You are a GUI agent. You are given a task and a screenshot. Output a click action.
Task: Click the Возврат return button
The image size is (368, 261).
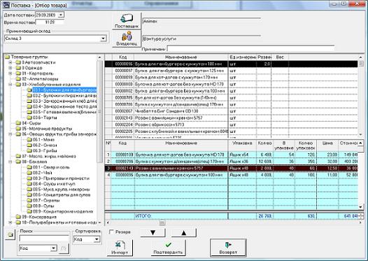[228, 248]
